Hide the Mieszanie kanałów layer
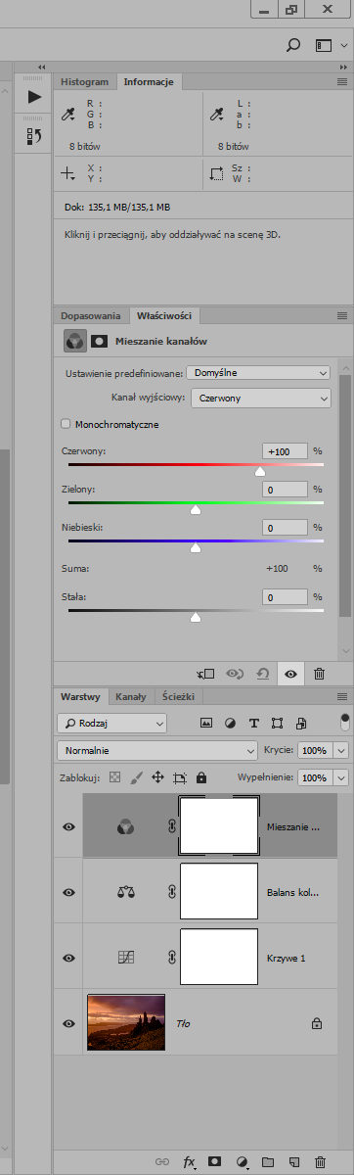 pos(68,826)
